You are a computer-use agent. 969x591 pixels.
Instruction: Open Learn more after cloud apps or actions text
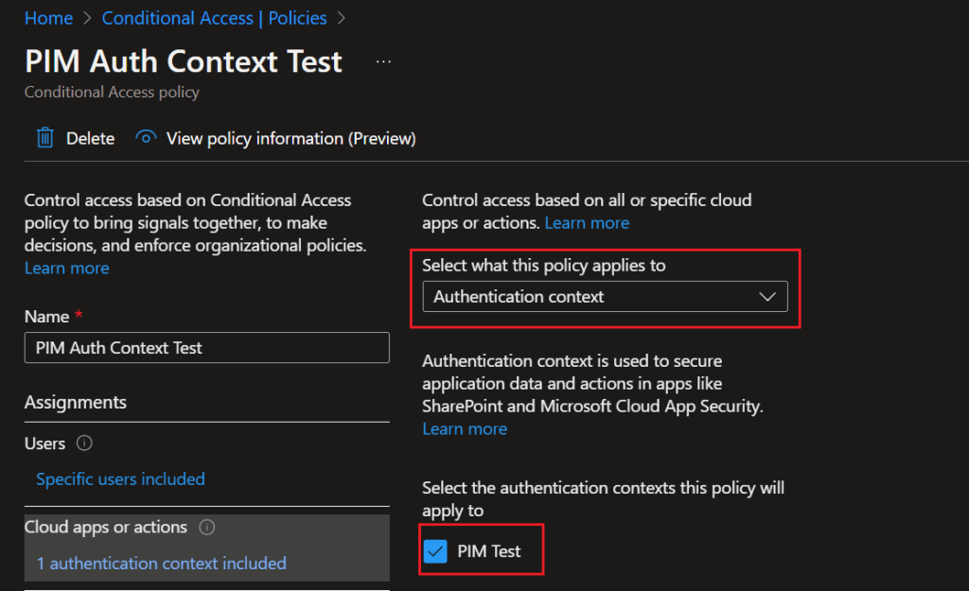coord(587,223)
